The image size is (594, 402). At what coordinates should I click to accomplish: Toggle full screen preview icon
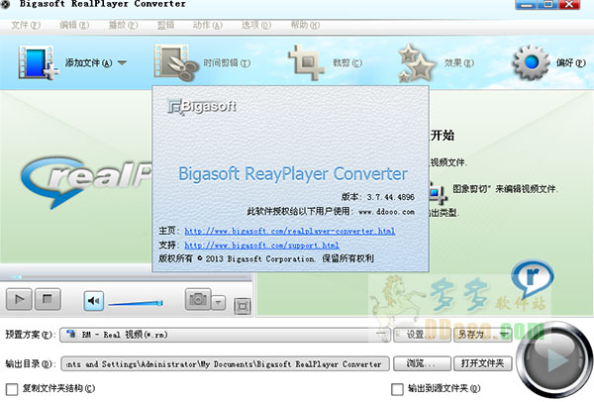pyautogui.click(x=243, y=306)
